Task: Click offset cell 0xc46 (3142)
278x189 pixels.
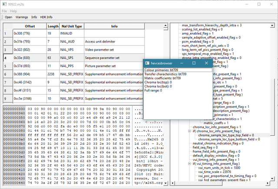Action: [30, 82]
